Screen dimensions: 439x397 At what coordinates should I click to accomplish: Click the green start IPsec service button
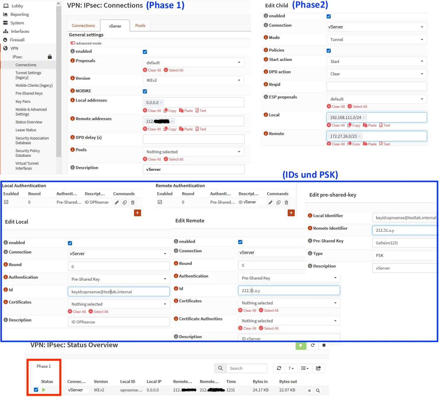point(301,345)
